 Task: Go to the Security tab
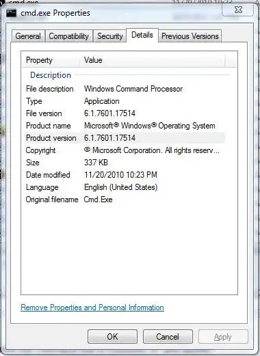click(110, 36)
